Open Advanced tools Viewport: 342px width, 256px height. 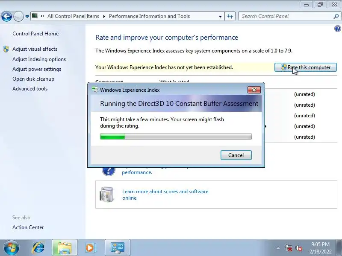tap(30, 89)
